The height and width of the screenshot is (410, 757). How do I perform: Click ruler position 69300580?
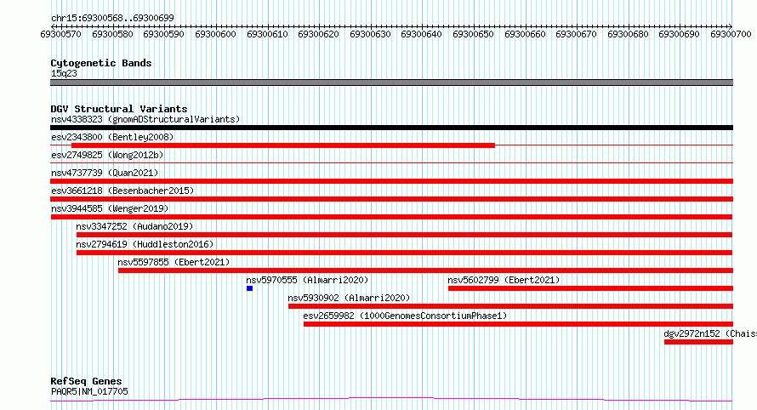pyautogui.click(x=112, y=34)
